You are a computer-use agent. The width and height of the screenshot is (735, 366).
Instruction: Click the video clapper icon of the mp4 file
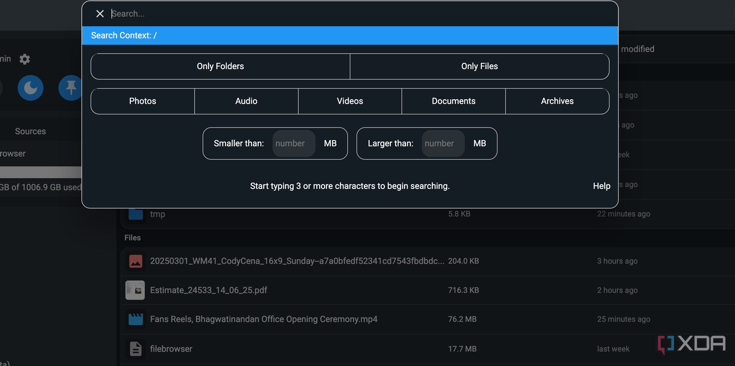click(x=136, y=319)
